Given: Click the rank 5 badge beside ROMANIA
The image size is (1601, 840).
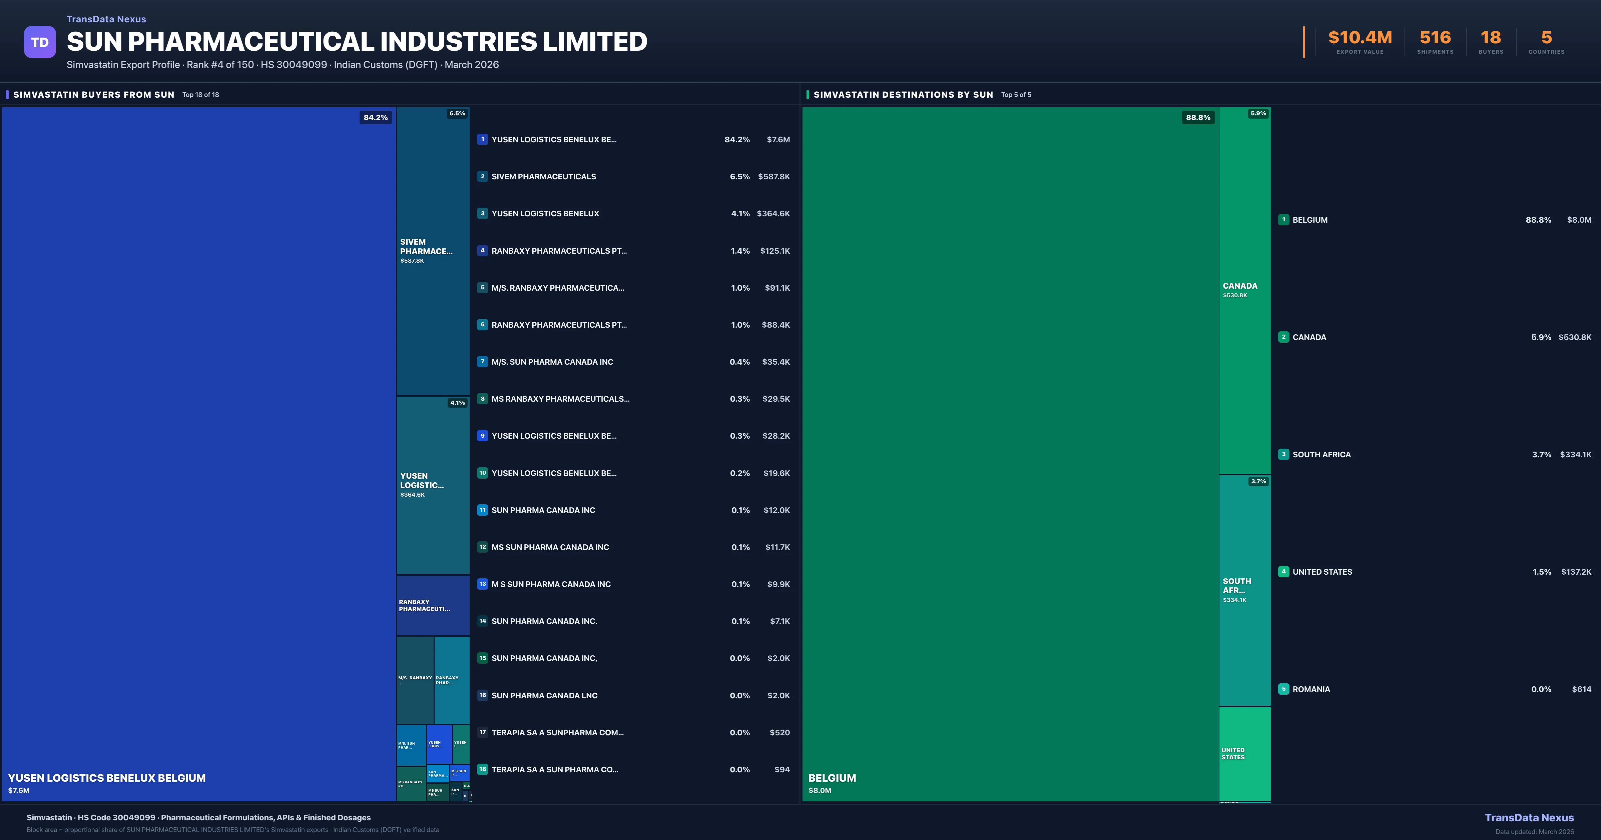Looking at the screenshot, I should [1284, 689].
